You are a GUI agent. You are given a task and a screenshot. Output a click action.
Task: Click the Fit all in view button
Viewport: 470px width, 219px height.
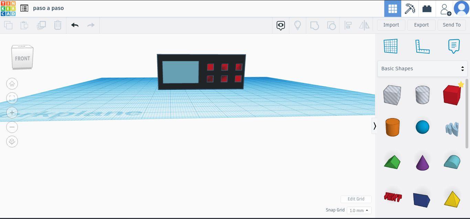12,98
